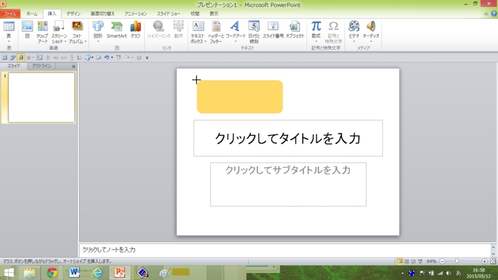This screenshot has height=280, width=498.
Task: Open the File (ファイル) tab
Action: point(10,14)
